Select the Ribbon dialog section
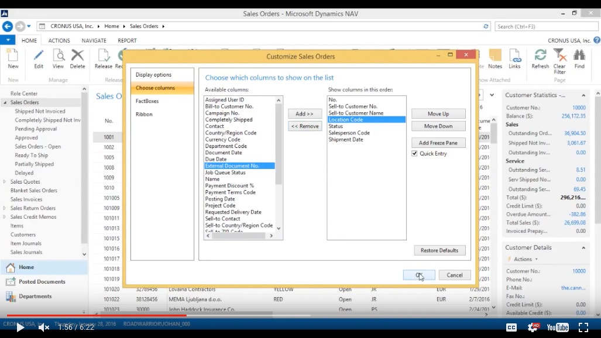 pyautogui.click(x=162, y=114)
